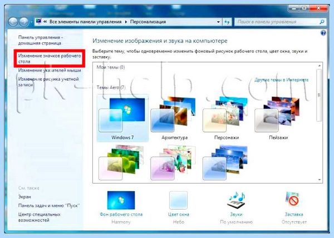Click the Forward navigation arrow button
Screen dimensions: 334x238
pos(23,22)
